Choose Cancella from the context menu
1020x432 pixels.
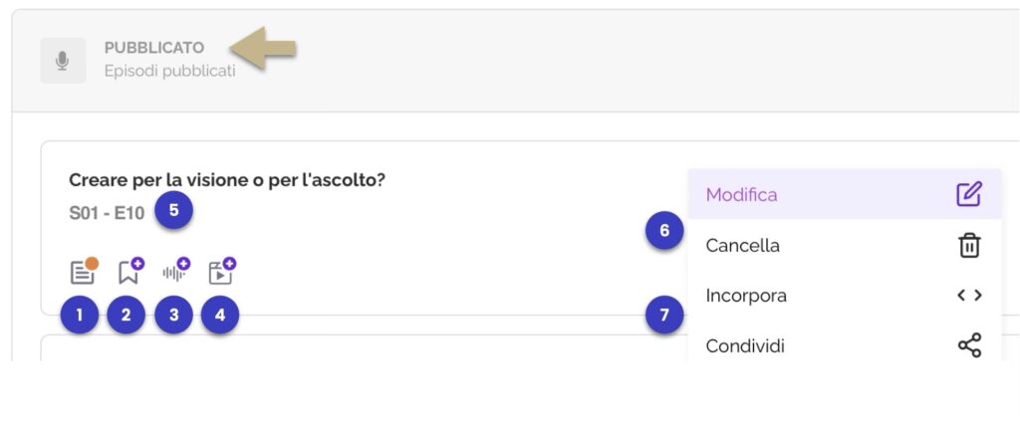(x=845, y=246)
